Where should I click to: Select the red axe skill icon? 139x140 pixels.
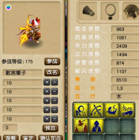tap(81, 125)
